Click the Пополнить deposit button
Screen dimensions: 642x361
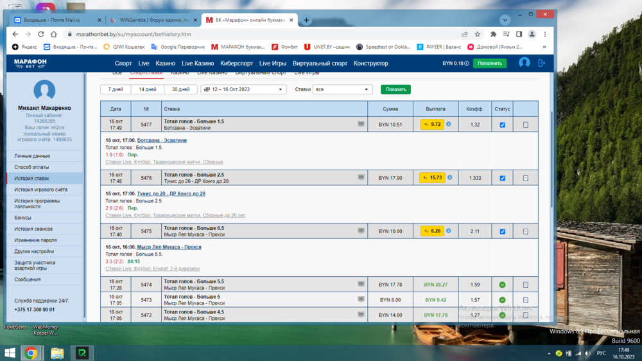point(490,64)
